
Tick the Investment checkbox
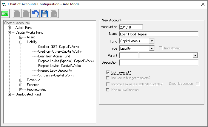click(161, 48)
